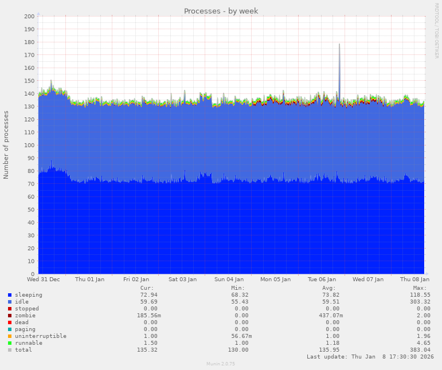Click the zombie legend color swatch

click(10, 316)
